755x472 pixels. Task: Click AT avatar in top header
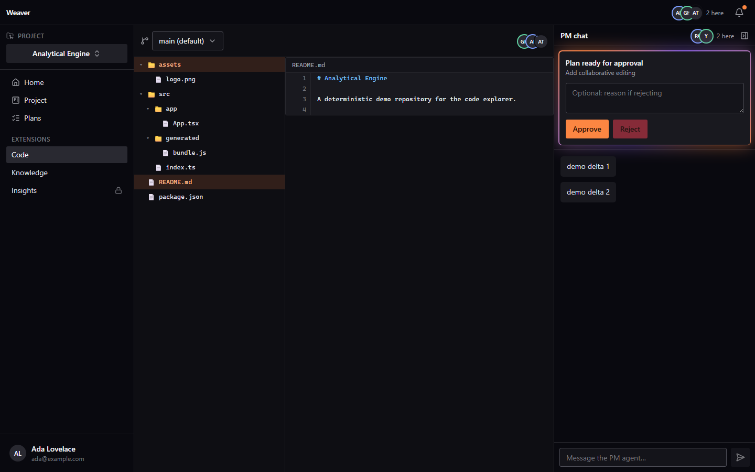[x=696, y=13]
